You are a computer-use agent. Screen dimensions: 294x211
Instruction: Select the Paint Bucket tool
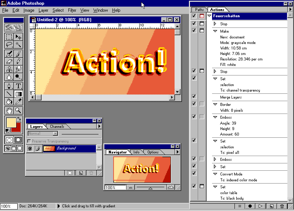click(9, 101)
